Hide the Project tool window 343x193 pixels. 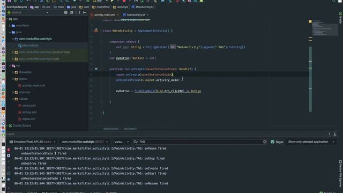coord(85,12)
